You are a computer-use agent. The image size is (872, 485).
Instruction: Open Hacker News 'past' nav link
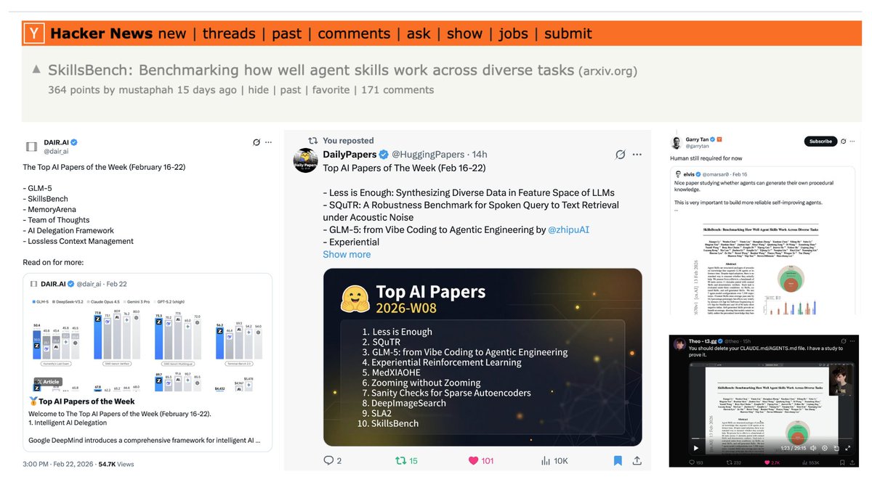pos(286,33)
